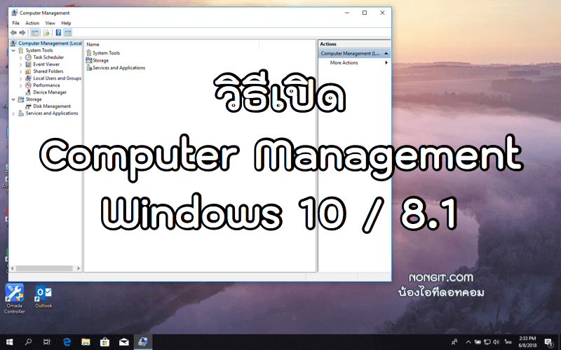Collapse the System Tools tree node
561x350 pixels.
point(13,50)
